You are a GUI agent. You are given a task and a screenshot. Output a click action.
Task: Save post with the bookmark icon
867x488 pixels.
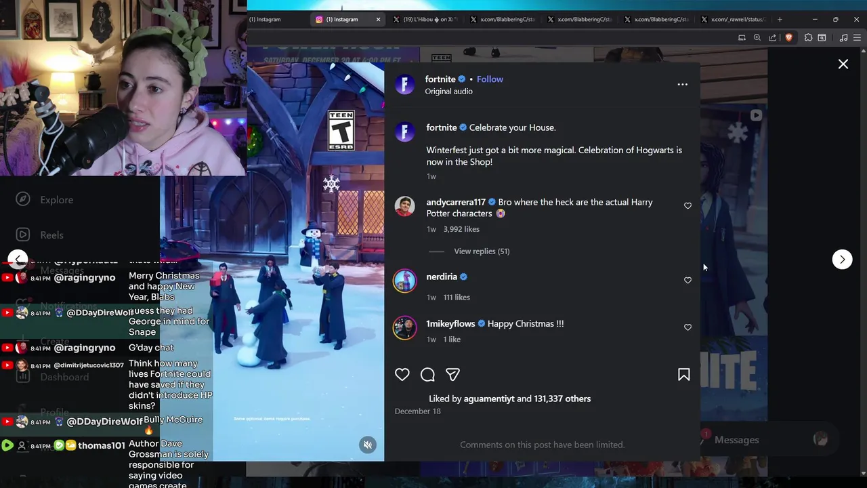(x=683, y=375)
